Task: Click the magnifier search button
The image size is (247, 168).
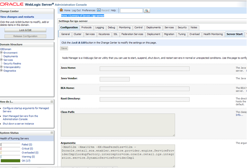Action: (147, 10)
